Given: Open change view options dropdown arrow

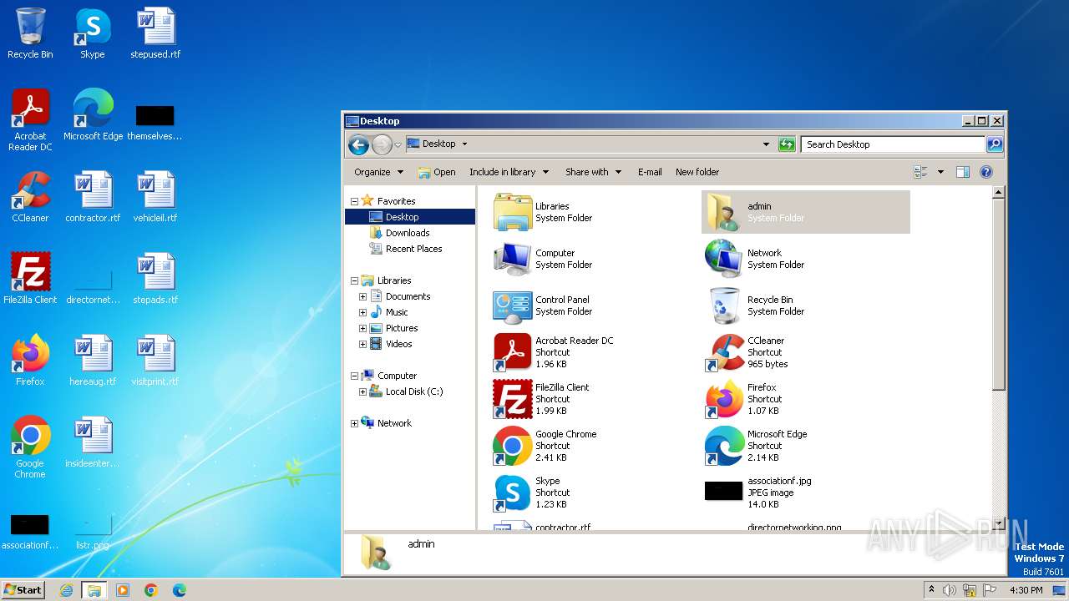Looking at the screenshot, I should click(940, 172).
